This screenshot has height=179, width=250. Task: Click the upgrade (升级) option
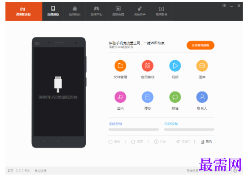pos(160,142)
